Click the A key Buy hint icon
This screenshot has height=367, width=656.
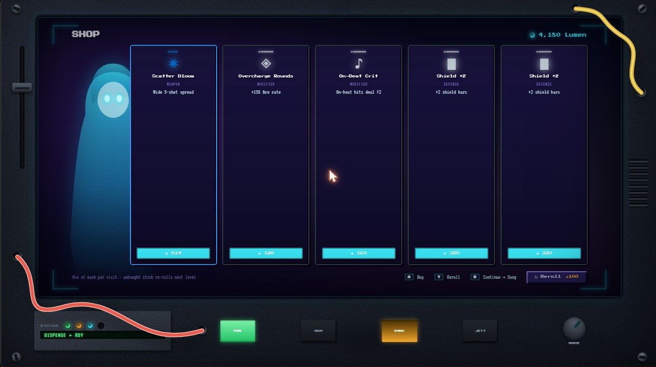coord(409,277)
